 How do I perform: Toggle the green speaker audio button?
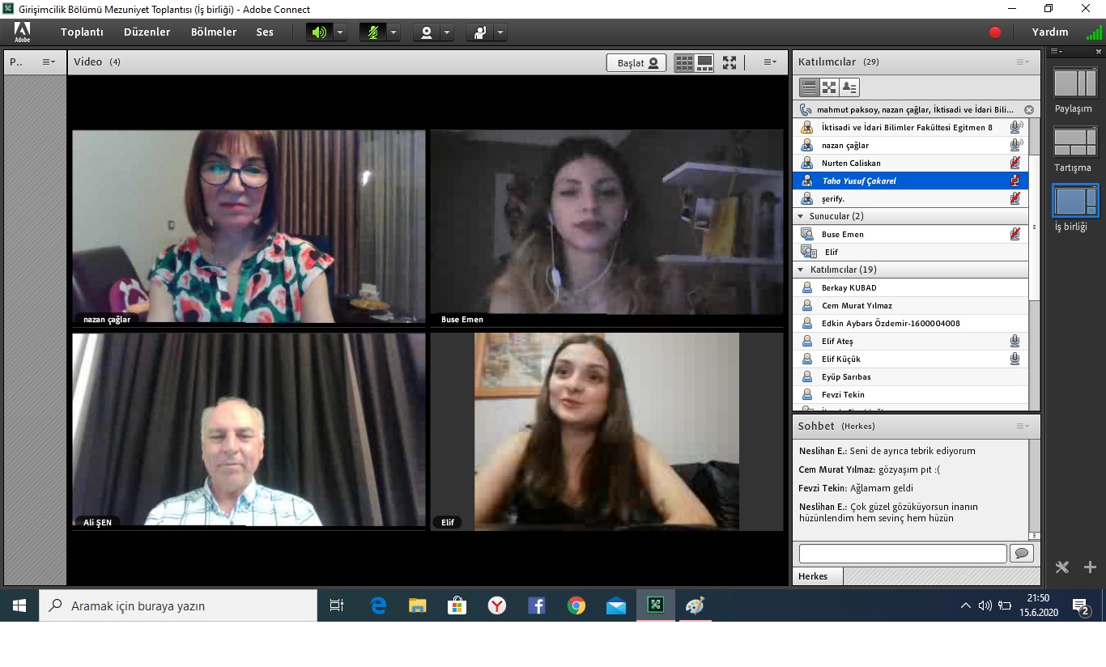pyautogui.click(x=319, y=32)
